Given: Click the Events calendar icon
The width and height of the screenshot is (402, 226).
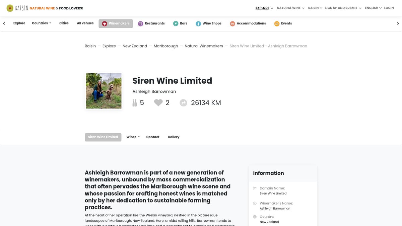Looking at the screenshot, I should (x=277, y=23).
